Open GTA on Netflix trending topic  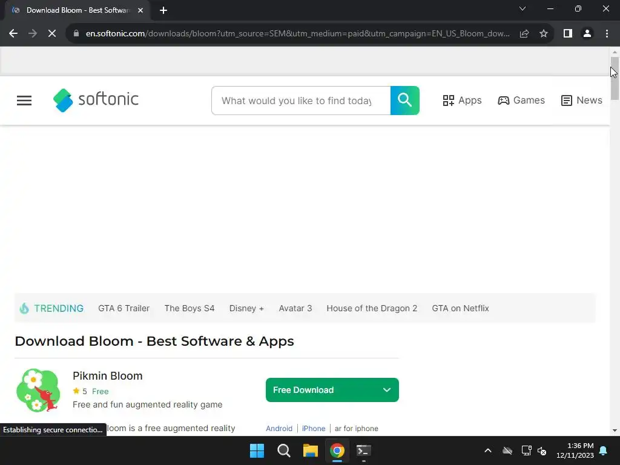[460, 308]
